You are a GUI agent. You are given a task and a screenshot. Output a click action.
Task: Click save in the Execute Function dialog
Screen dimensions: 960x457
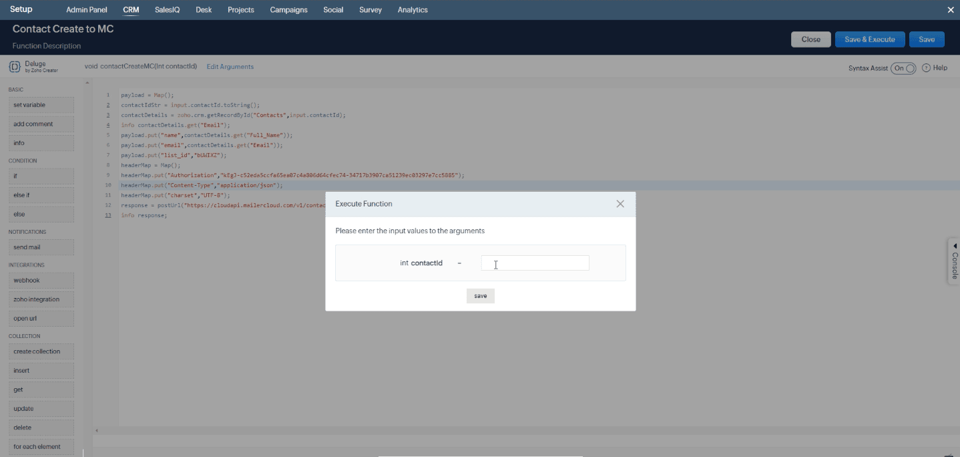480,295
